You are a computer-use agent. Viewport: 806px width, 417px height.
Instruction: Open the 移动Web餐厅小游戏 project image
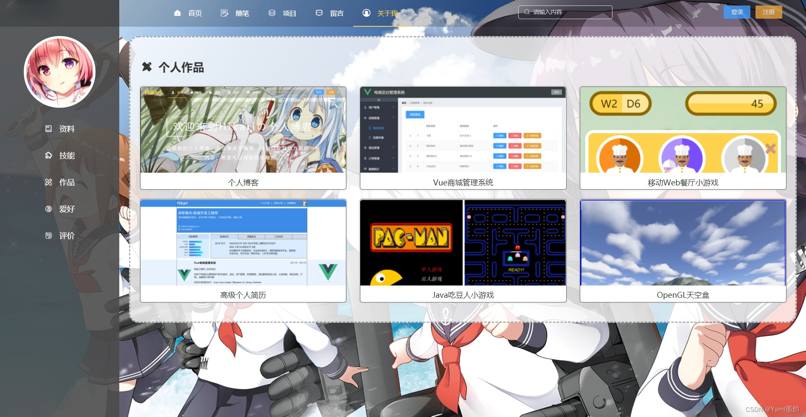[683, 130]
